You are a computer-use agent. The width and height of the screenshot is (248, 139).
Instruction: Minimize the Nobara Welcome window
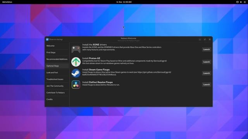click(200, 39)
